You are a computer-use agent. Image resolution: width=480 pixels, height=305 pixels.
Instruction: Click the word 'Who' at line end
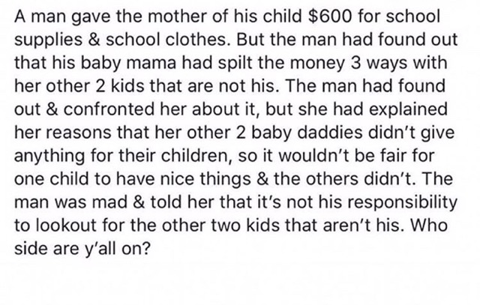coord(429,226)
